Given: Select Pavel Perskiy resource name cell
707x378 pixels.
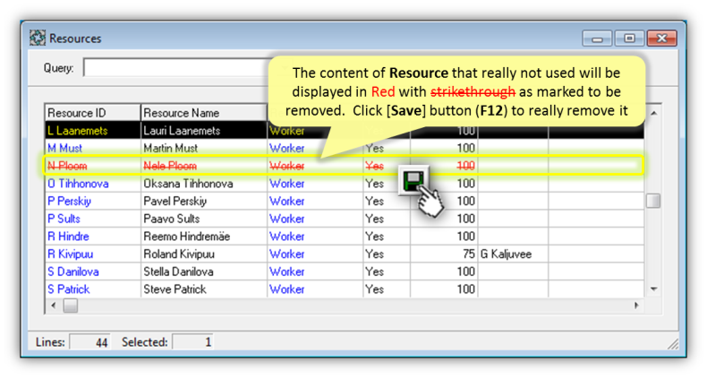Looking at the screenshot, I should [175, 202].
